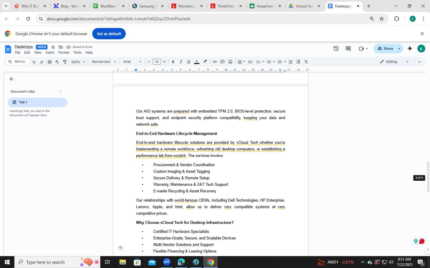The image size is (430, 268).
Task: Click the Undo icon in Docs toolbar
Action: (34, 62)
